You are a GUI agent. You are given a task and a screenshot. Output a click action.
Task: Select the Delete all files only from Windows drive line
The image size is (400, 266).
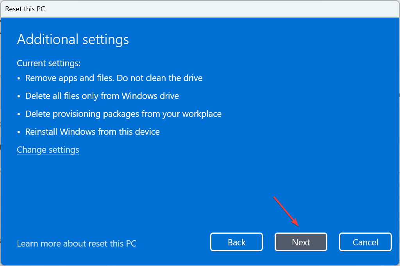pos(102,96)
